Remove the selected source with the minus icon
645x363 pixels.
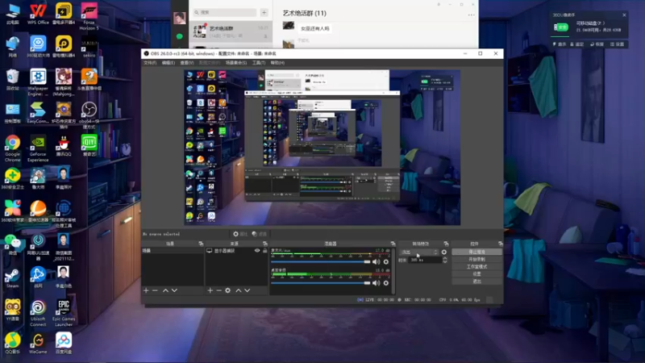218,290
